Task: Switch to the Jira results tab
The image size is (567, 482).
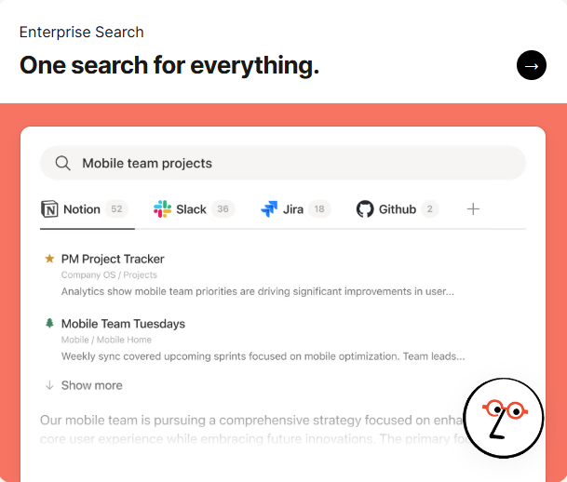Action: pyautogui.click(x=294, y=209)
